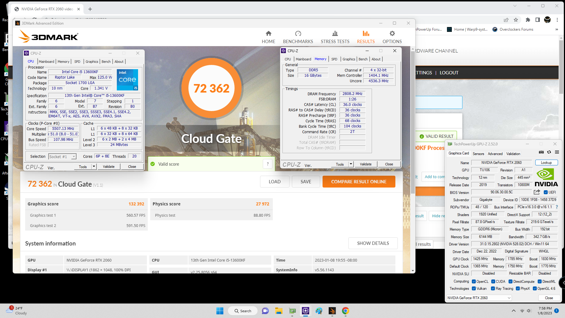Open CPU-Z icon on taskbar
565x318 pixels.
click(x=306, y=311)
